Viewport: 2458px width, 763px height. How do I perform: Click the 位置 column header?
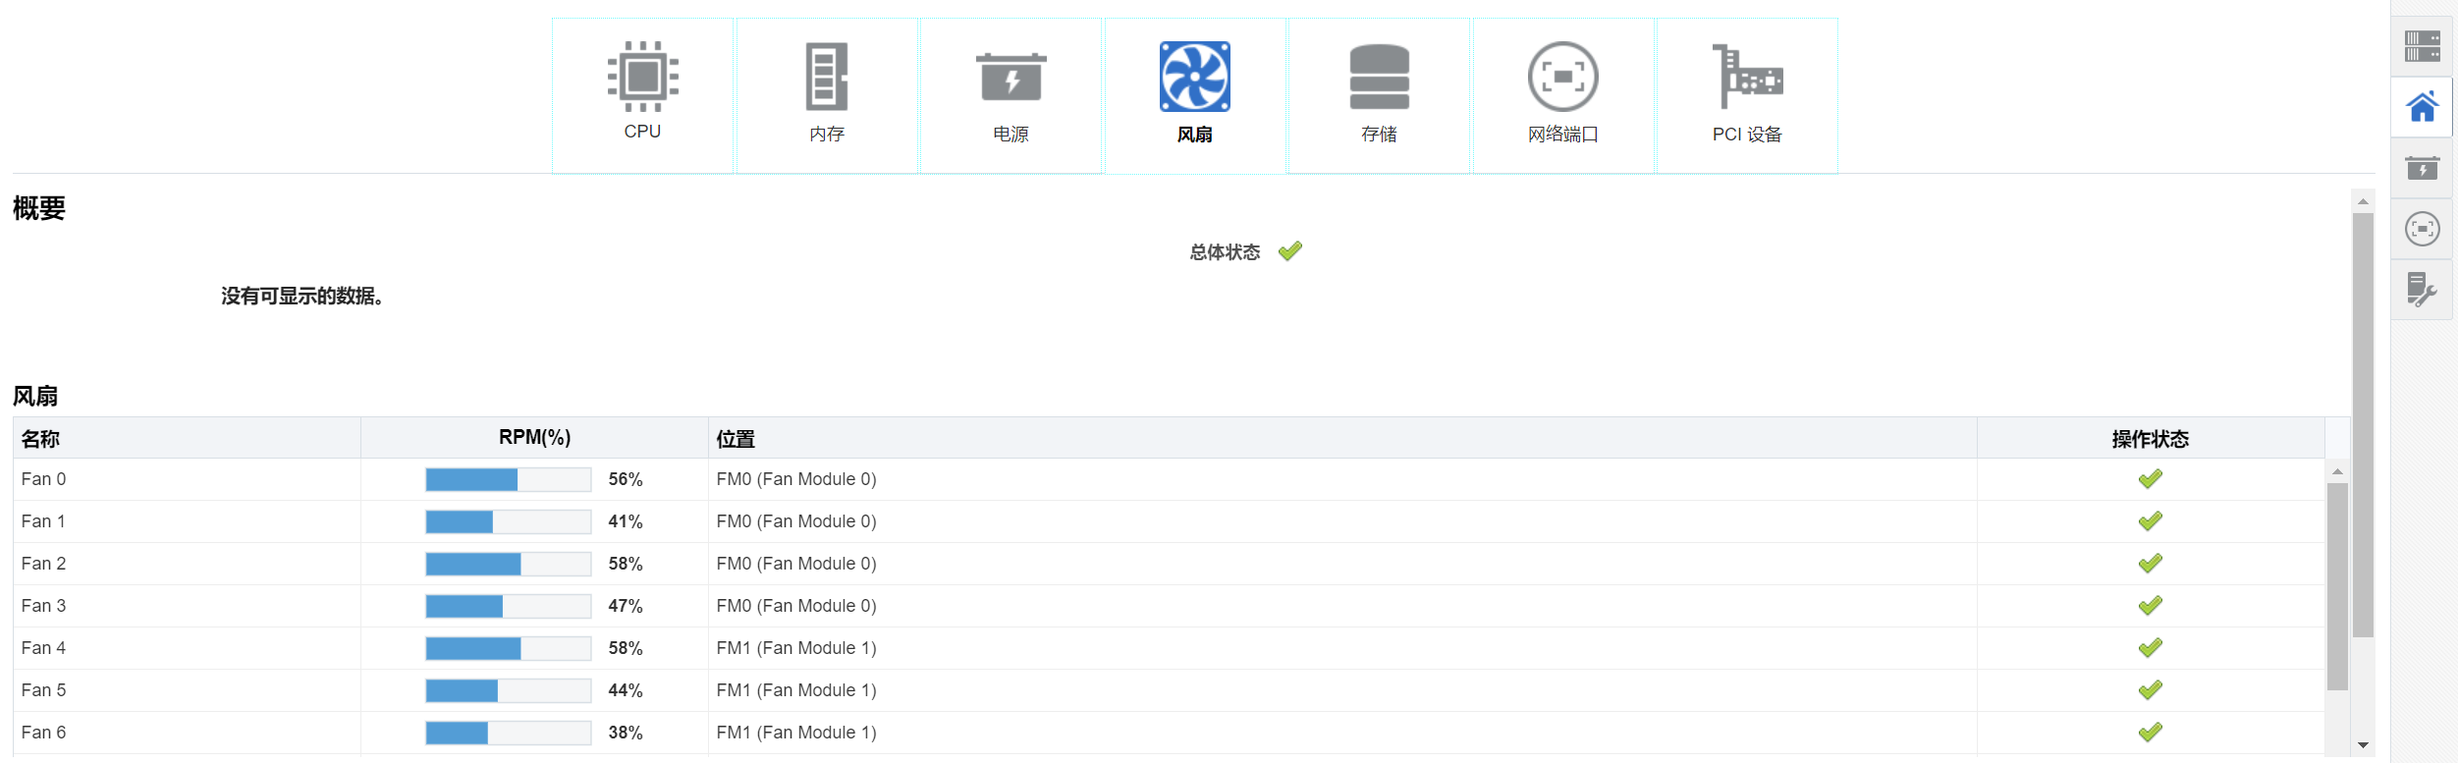(x=1342, y=438)
